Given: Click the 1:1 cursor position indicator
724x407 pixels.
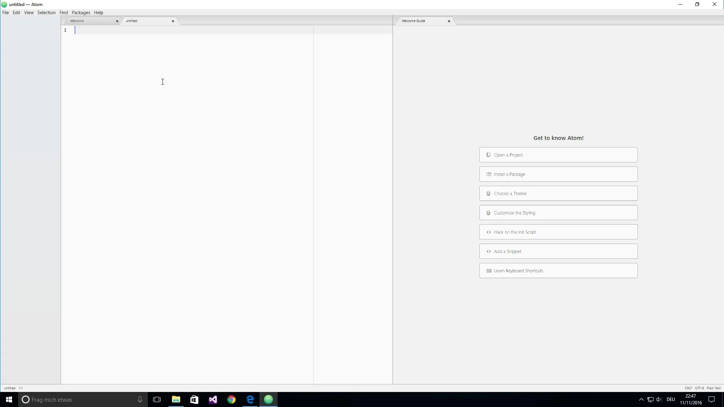Looking at the screenshot, I should coord(21,388).
